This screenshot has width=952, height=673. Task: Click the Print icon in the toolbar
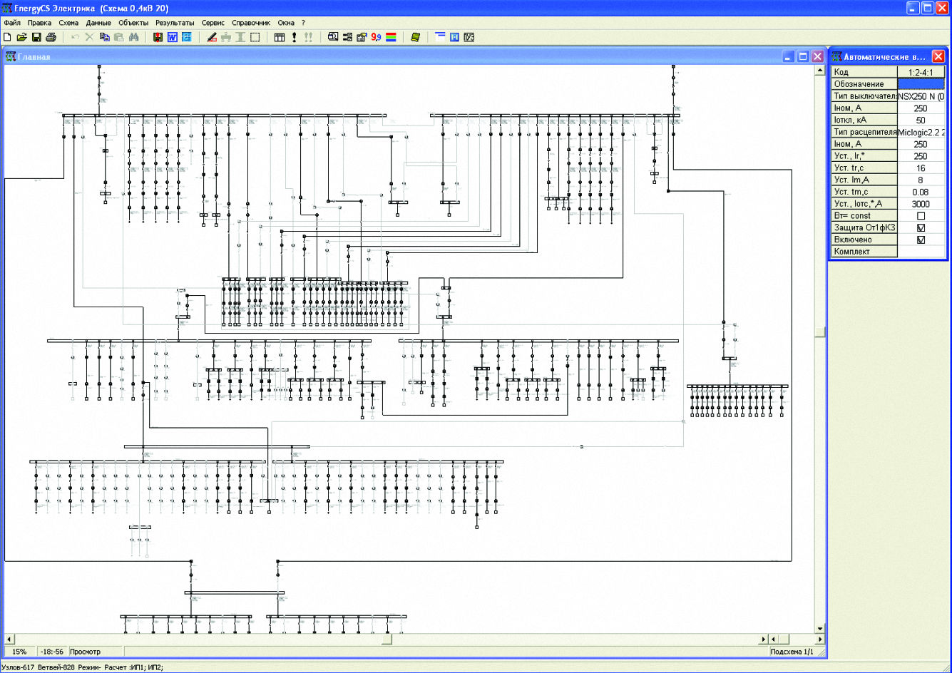(51, 37)
